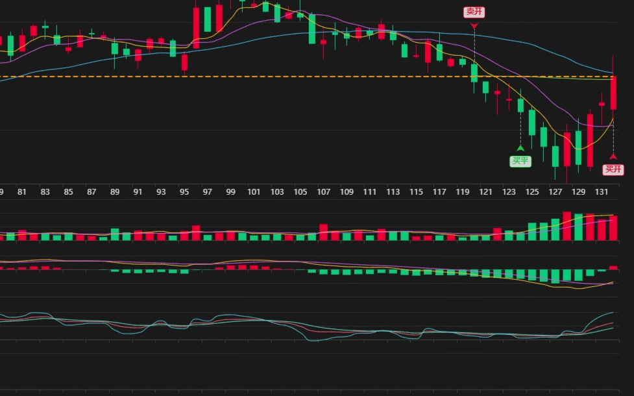Click the 卖开 sell-open signal label
This screenshot has width=634, height=396.
[x=474, y=12]
